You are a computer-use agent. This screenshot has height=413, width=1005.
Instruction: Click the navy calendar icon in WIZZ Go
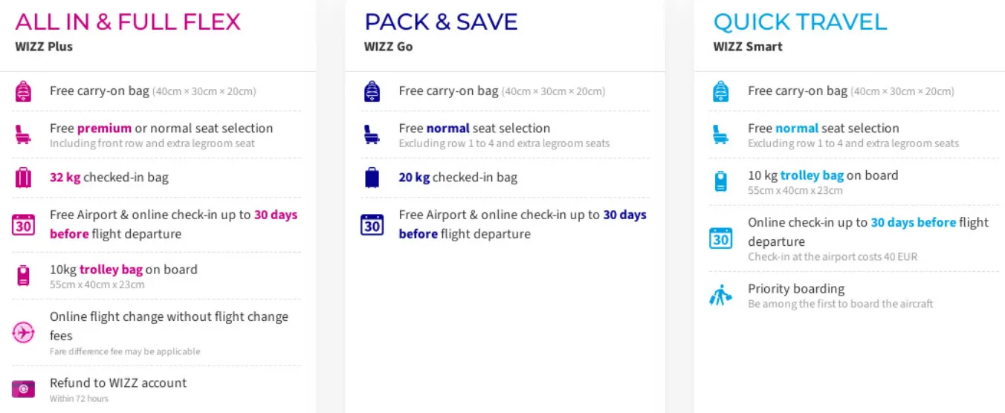tap(372, 224)
